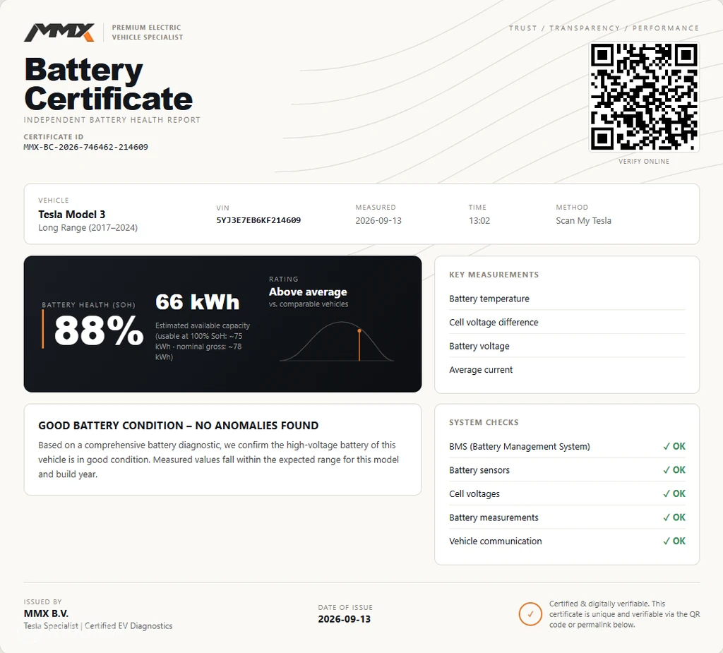Click the 66 kWh capacity value

coord(198,302)
